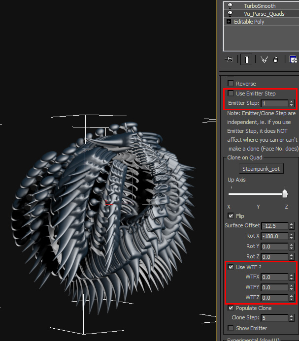Click the Surface Offset field
Image resolution: width=299 pixels, height=341 pixels.
[x=275, y=226]
